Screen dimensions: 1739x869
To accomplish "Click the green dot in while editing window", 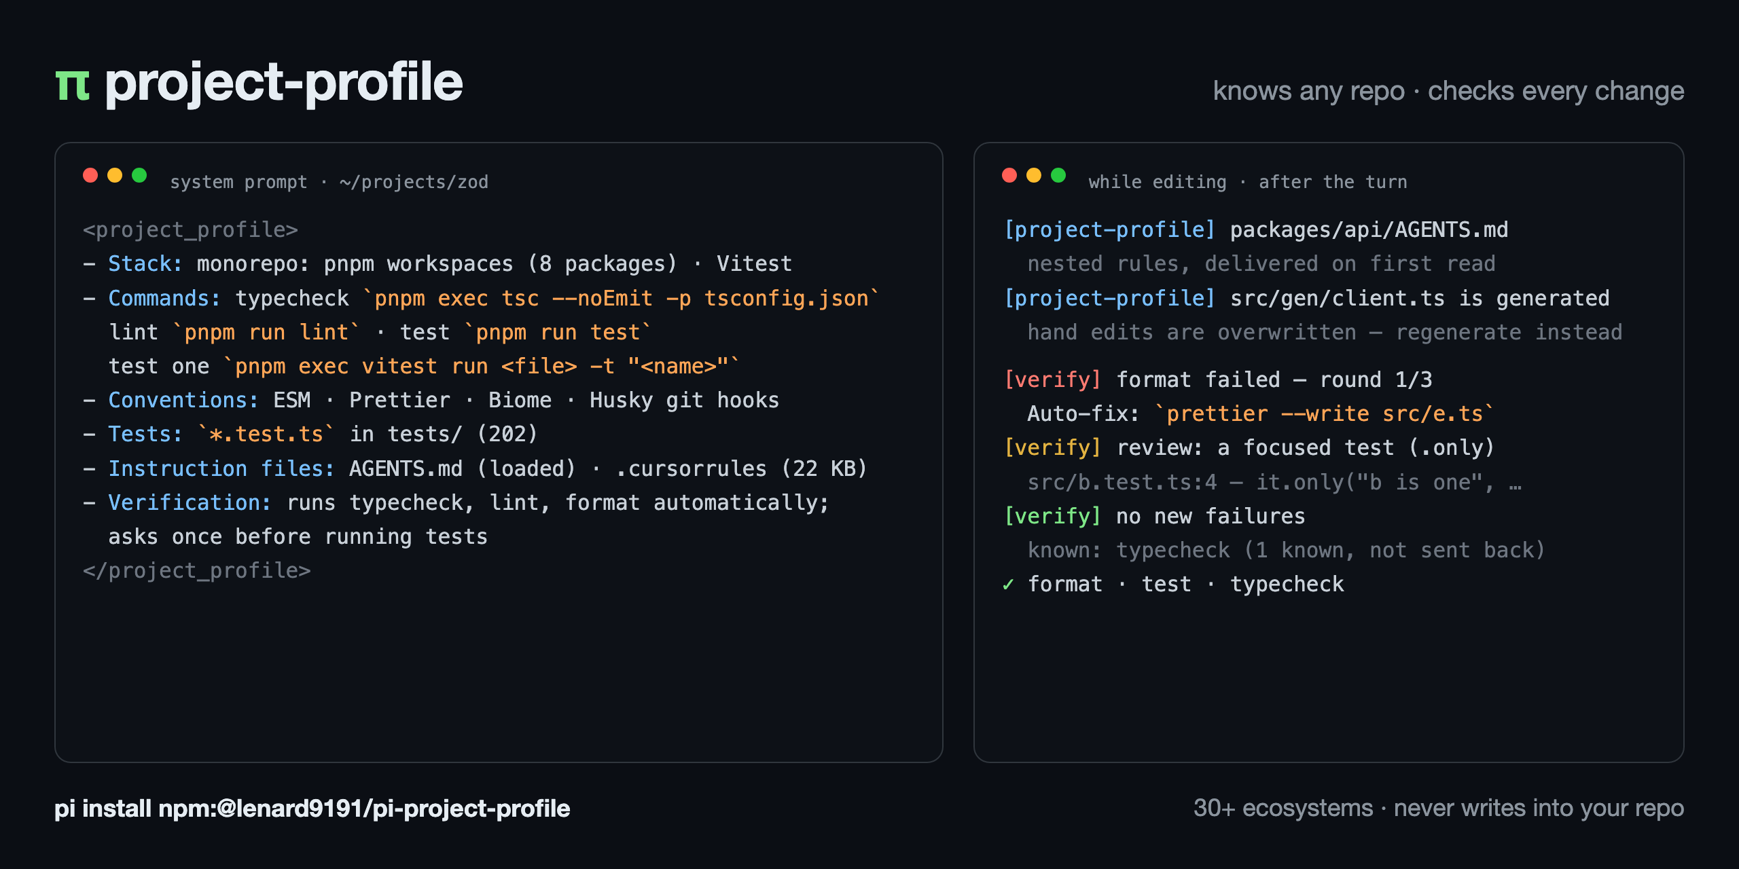I will tap(1058, 175).
